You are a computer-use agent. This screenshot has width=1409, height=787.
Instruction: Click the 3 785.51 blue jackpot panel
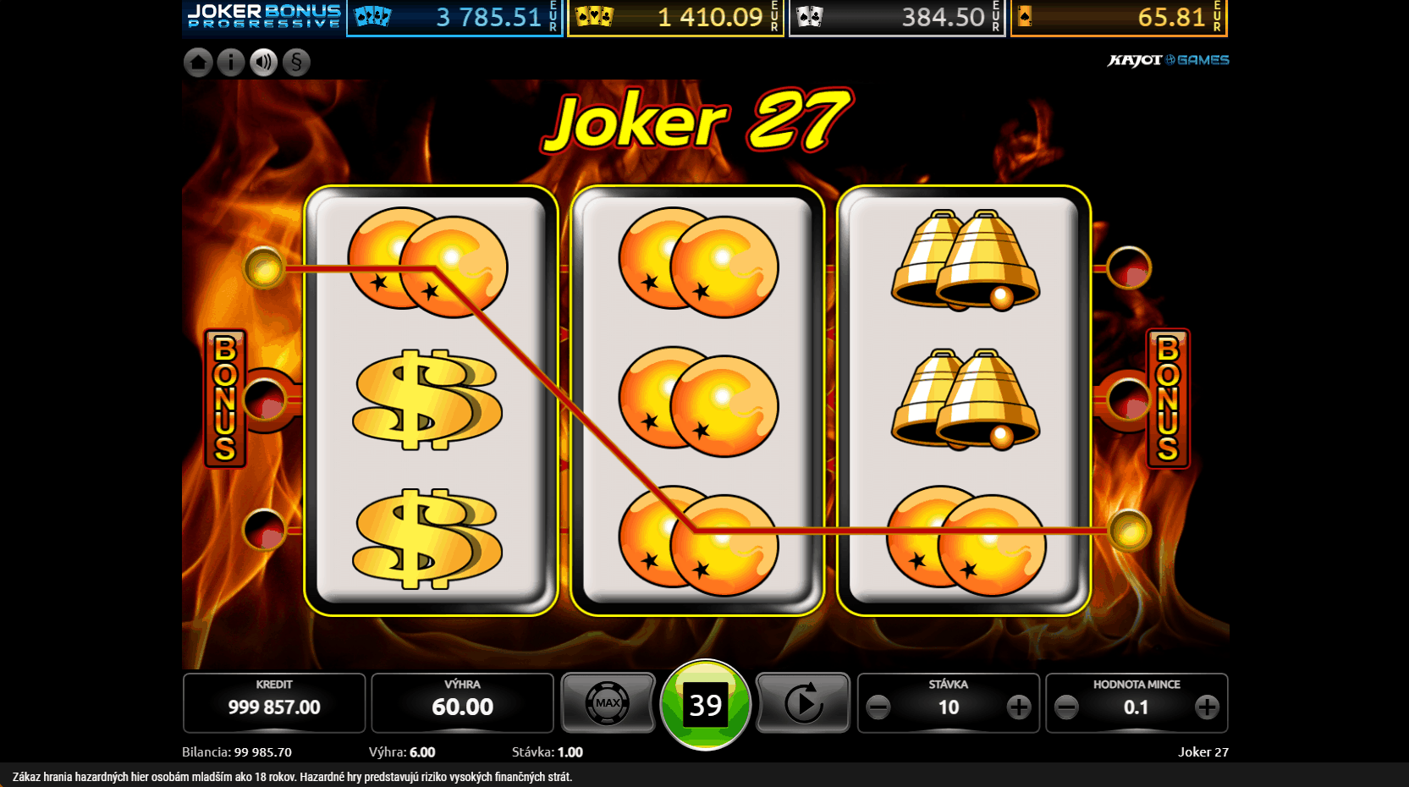454,18
